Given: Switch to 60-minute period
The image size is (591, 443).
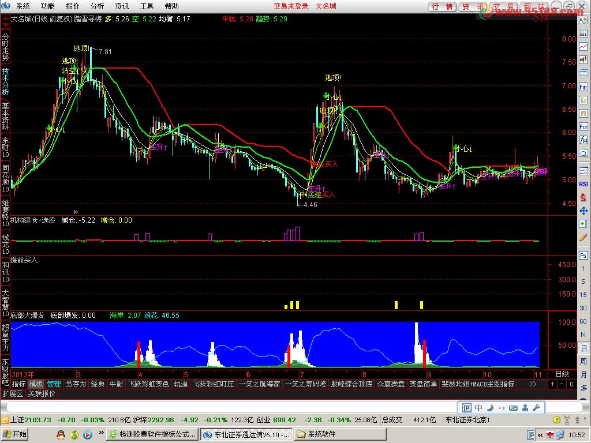Looking at the screenshot, I should 583,321.
